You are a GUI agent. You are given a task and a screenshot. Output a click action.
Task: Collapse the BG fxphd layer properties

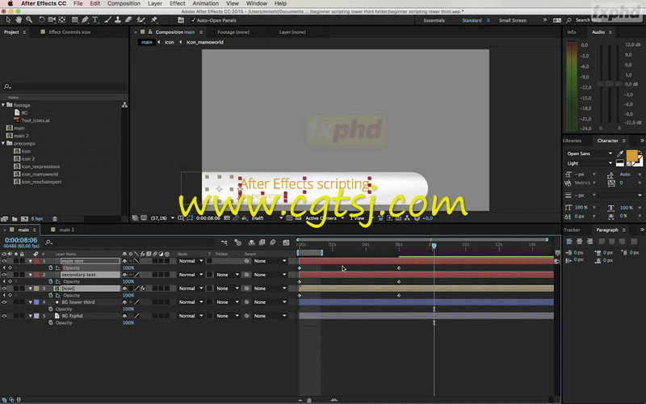pos(31,316)
